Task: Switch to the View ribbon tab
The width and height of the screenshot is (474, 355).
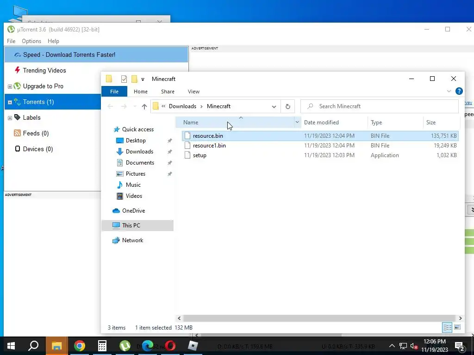Action: pyautogui.click(x=193, y=92)
